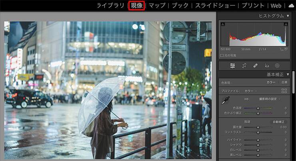Select the Edit sliders tool icon

232,66
